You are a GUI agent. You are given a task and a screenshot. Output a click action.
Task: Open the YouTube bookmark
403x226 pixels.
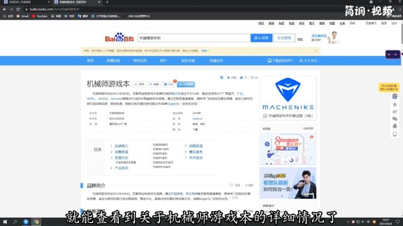pyautogui.click(x=39, y=16)
